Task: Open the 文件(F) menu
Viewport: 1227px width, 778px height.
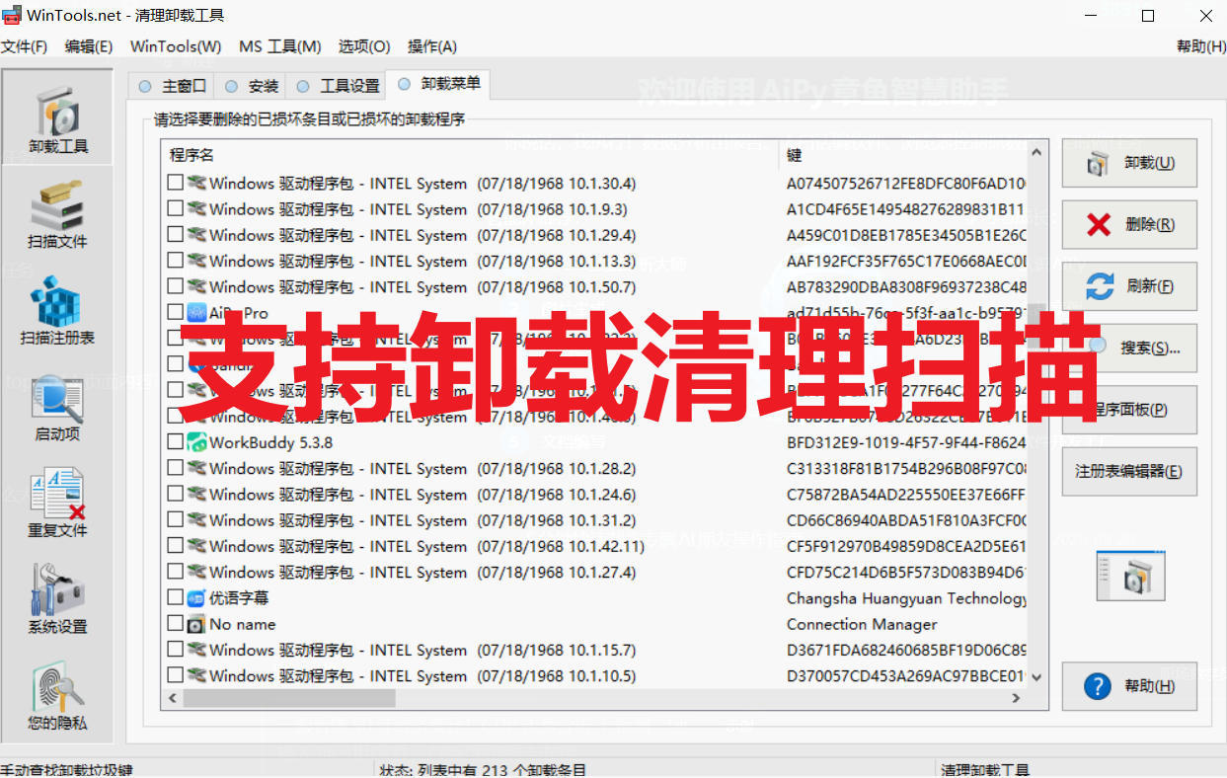Action: click(24, 46)
